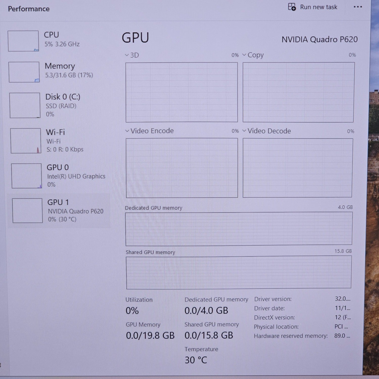
Task: Click the Physical location value PCI ...
Action: [x=341, y=326]
